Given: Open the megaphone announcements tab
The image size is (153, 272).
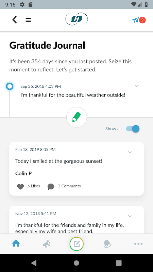Looking at the screenshot, I should pyautogui.click(x=47, y=244).
